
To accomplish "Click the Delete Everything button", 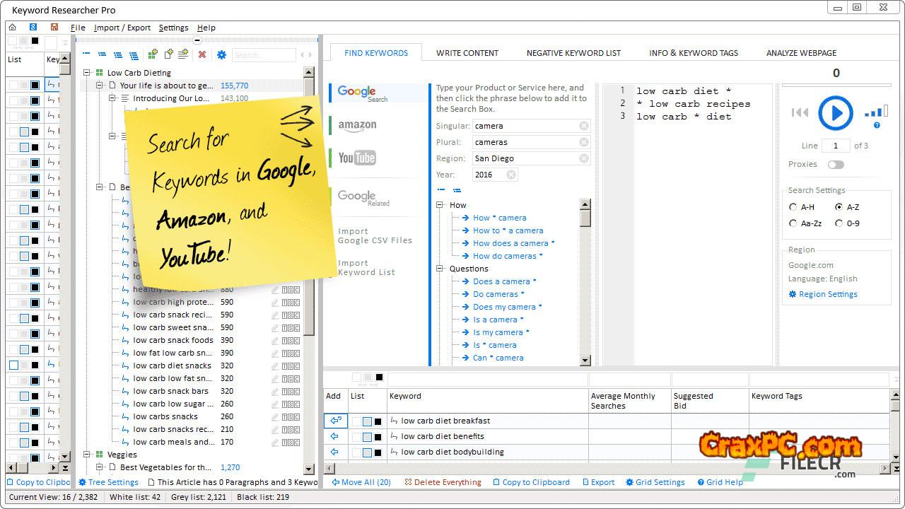I will coord(443,482).
